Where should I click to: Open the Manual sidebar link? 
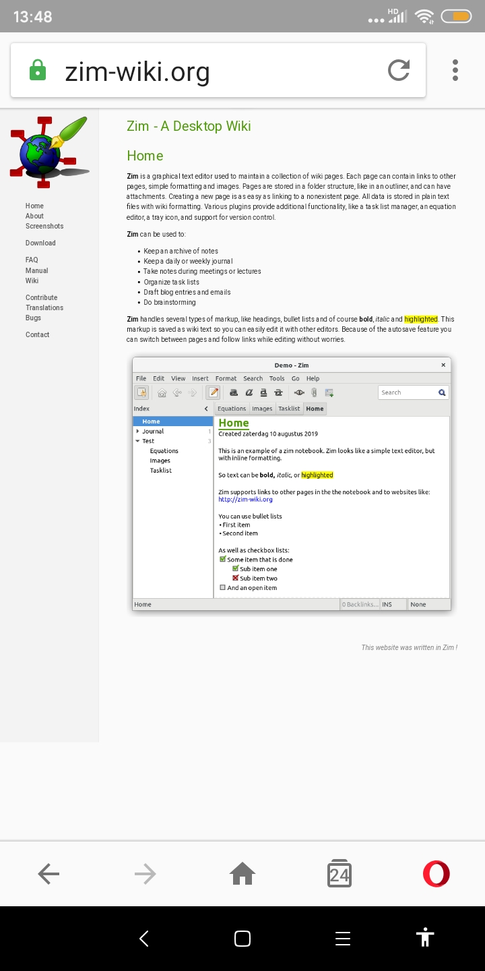click(x=37, y=270)
